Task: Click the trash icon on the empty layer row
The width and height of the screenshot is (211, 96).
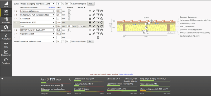Action: tap(98, 38)
